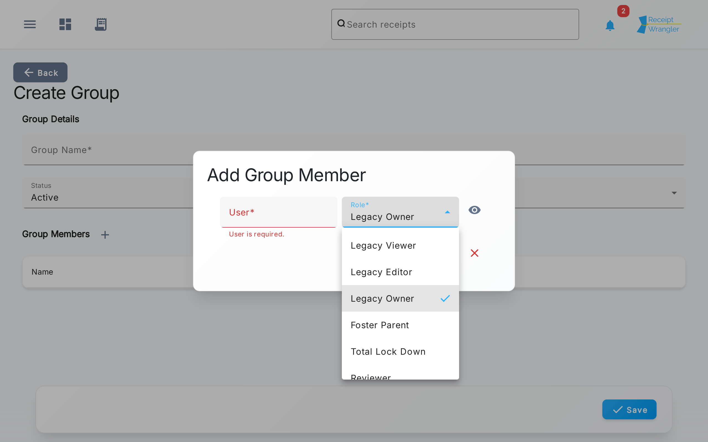The image size is (708, 442).
Task: Select Legacy Owner role option
Action: click(x=400, y=298)
